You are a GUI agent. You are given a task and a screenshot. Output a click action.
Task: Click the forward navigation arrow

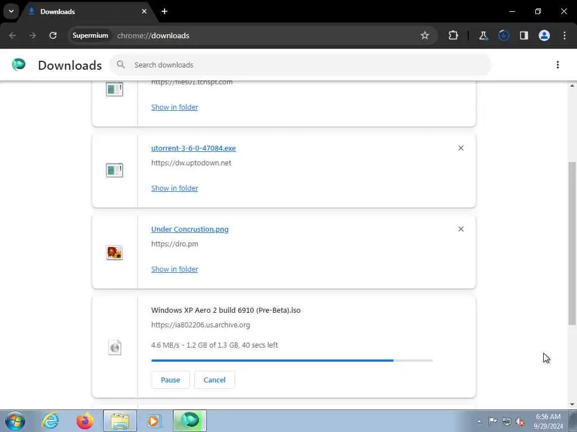32,35
